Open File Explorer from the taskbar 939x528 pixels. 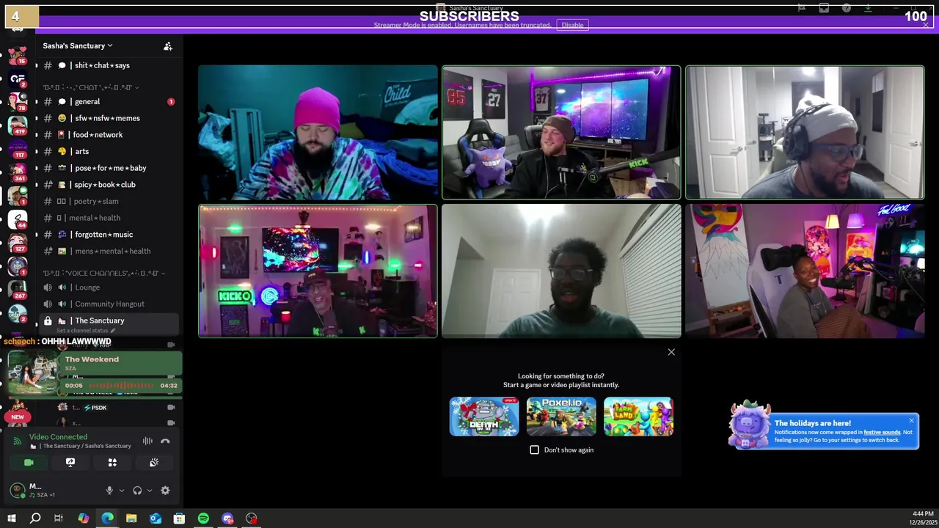coord(131,518)
